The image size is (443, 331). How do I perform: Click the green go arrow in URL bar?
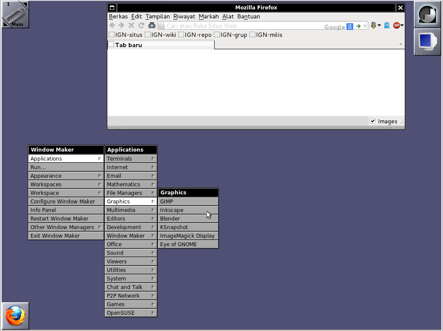click(x=358, y=26)
